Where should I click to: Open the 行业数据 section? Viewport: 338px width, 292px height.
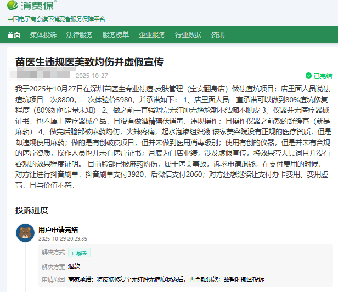[x=188, y=35]
